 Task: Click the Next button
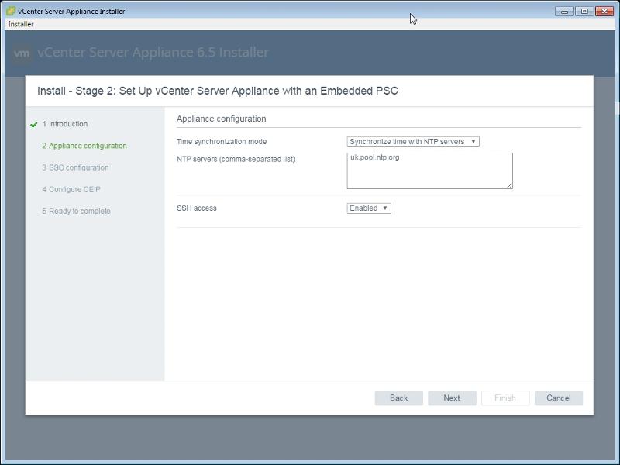tap(452, 398)
